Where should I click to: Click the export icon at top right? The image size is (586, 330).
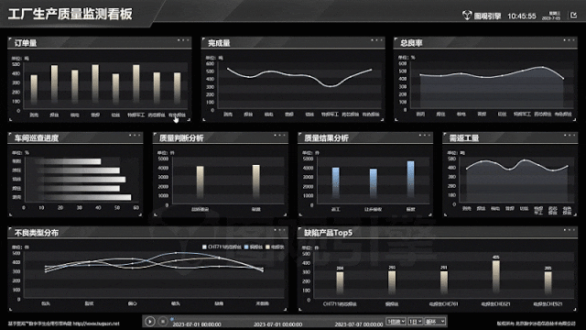point(574,16)
